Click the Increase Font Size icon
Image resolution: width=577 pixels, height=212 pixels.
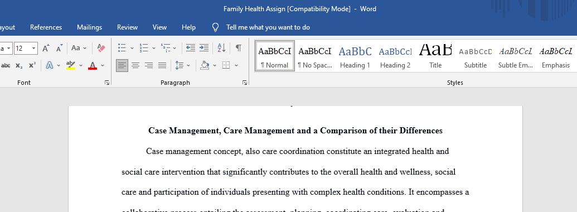coord(46,48)
